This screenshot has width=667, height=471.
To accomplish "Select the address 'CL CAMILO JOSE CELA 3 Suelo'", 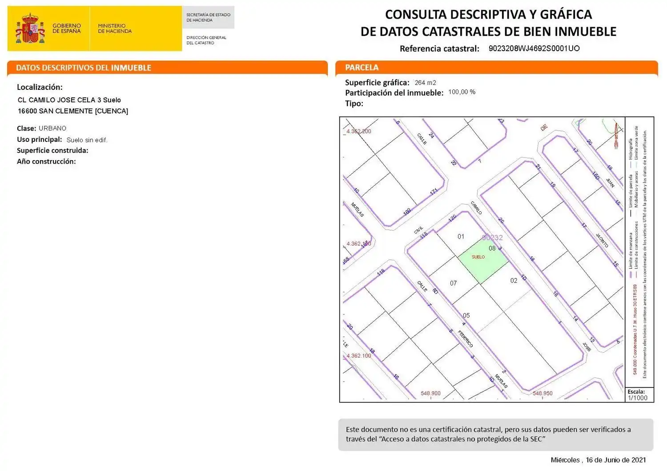I will [x=69, y=100].
